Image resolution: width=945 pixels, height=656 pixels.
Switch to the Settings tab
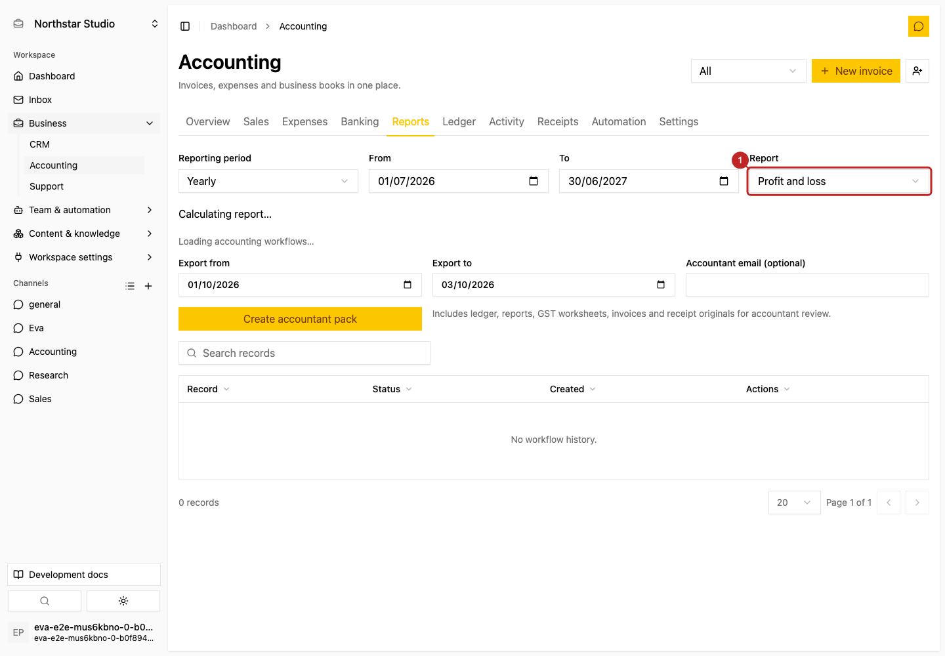(679, 122)
